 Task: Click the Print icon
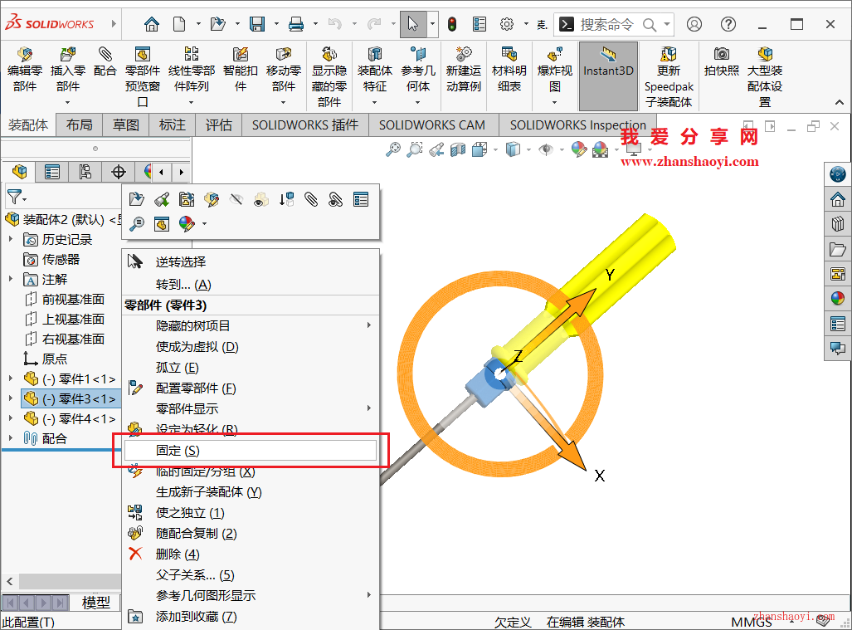(296, 24)
